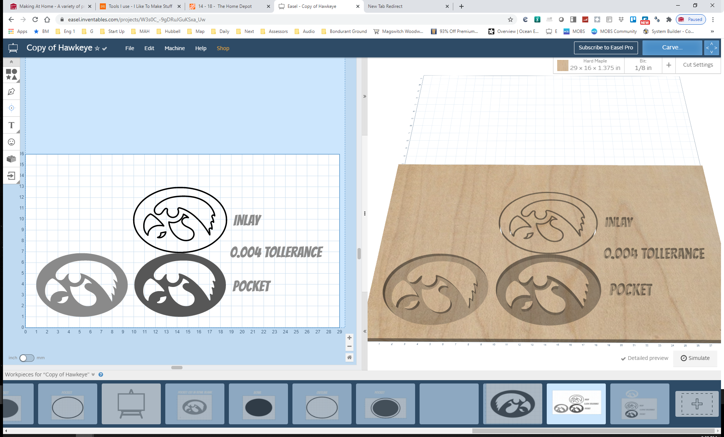Open the Apps bookmarks shortcut

pyautogui.click(x=18, y=31)
